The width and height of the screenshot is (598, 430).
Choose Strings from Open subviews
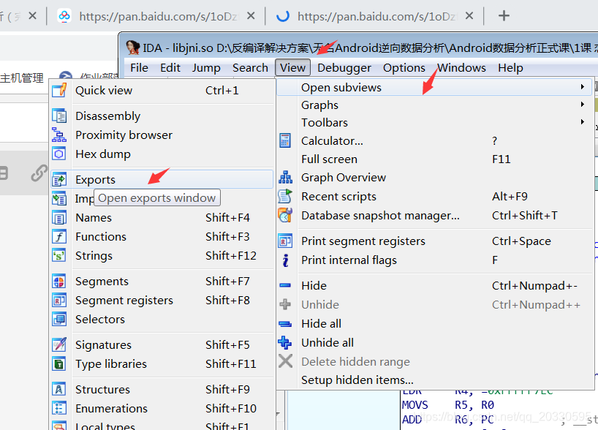pos(162,256)
